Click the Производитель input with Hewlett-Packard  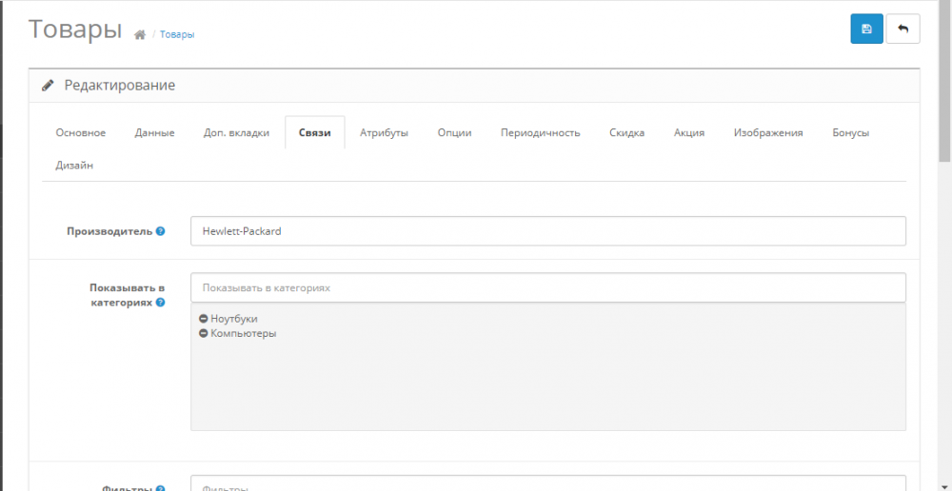[x=547, y=231]
